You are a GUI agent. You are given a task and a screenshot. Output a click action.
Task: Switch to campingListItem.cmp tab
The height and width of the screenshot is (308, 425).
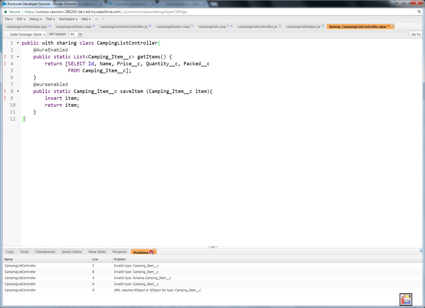tap(73, 27)
